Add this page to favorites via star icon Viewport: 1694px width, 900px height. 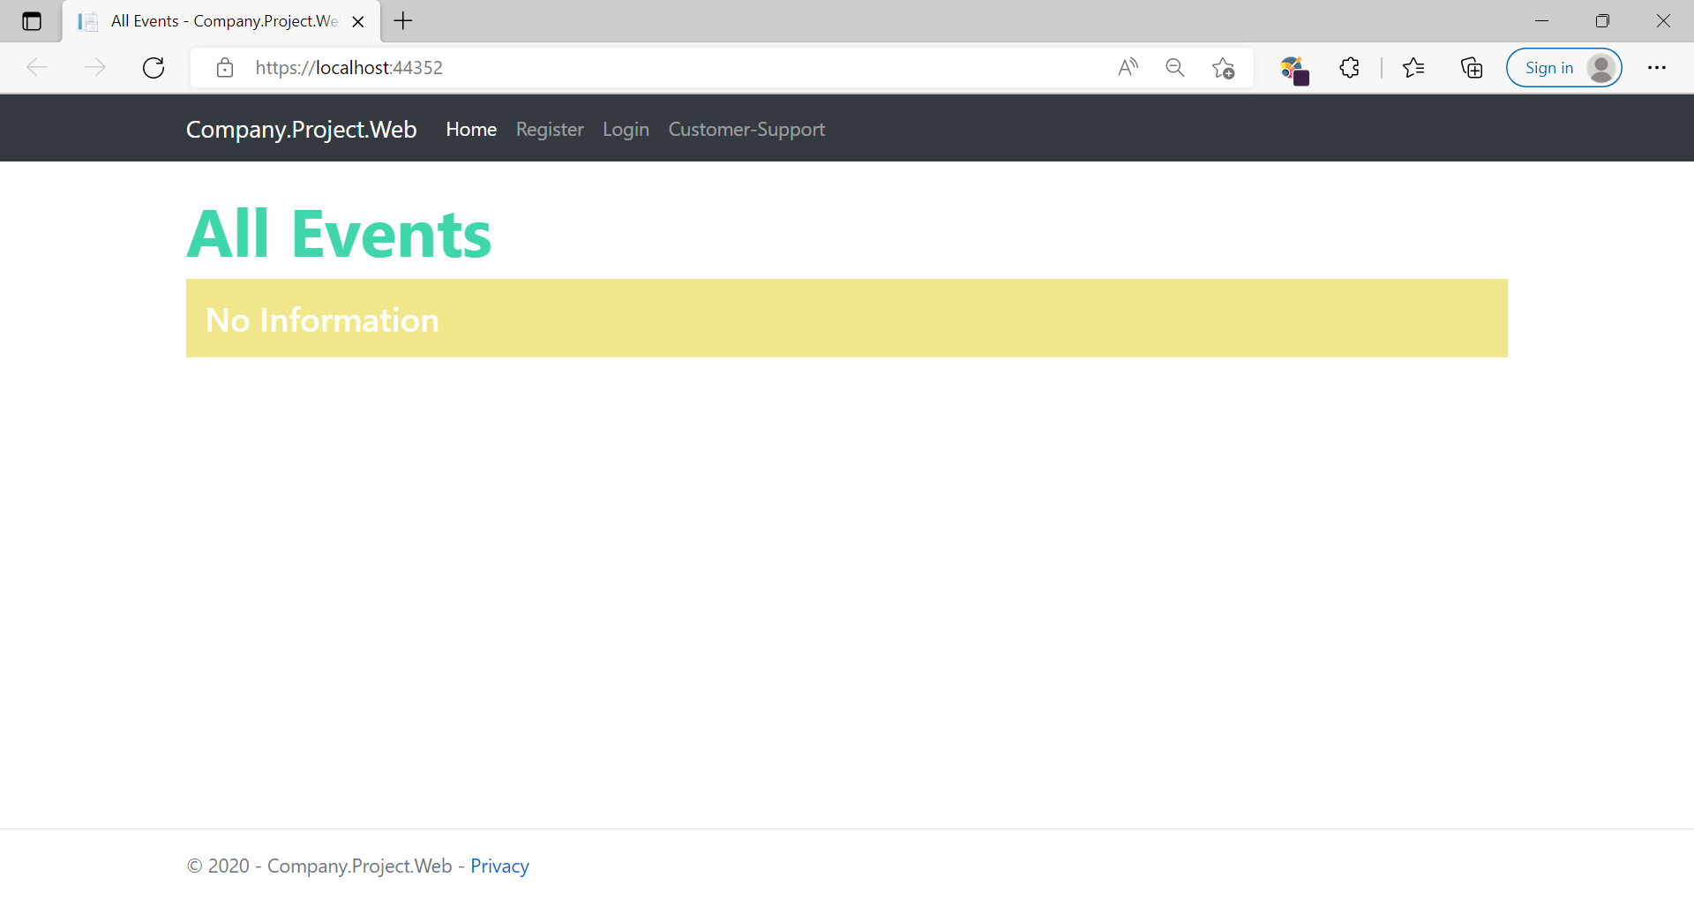[x=1223, y=67]
